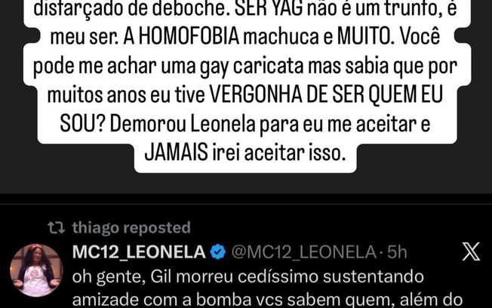The width and height of the screenshot is (492, 308).
Task: Click the 'SOU? Demorou Leonela' text line
Action: pos(158,124)
